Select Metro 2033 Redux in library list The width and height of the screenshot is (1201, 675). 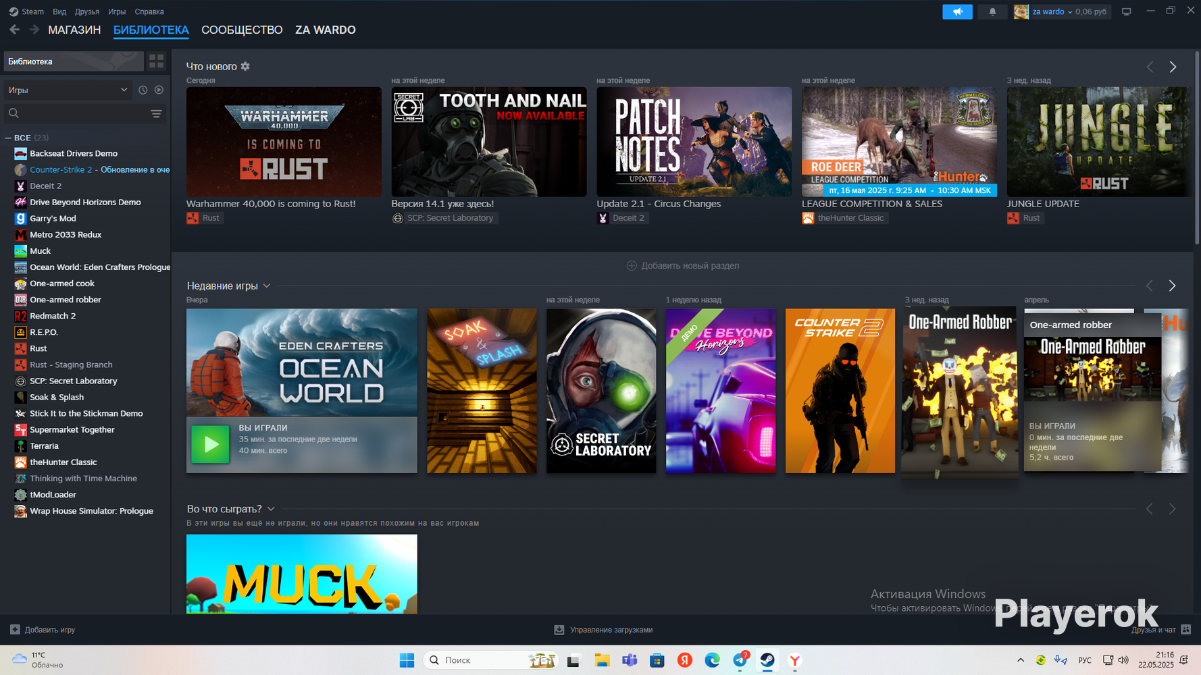tap(66, 234)
